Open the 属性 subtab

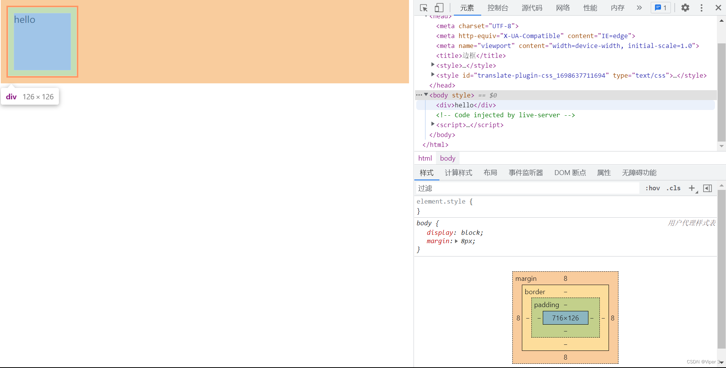pos(604,173)
